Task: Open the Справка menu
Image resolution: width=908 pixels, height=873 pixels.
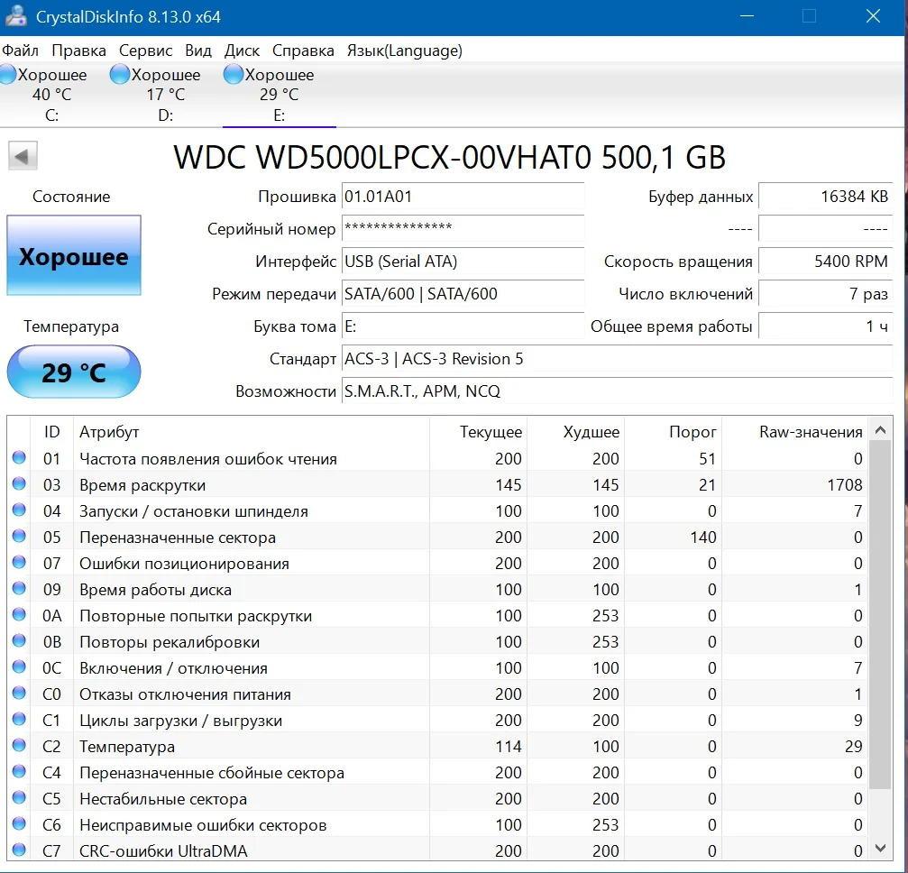Action: pos(303,51)
